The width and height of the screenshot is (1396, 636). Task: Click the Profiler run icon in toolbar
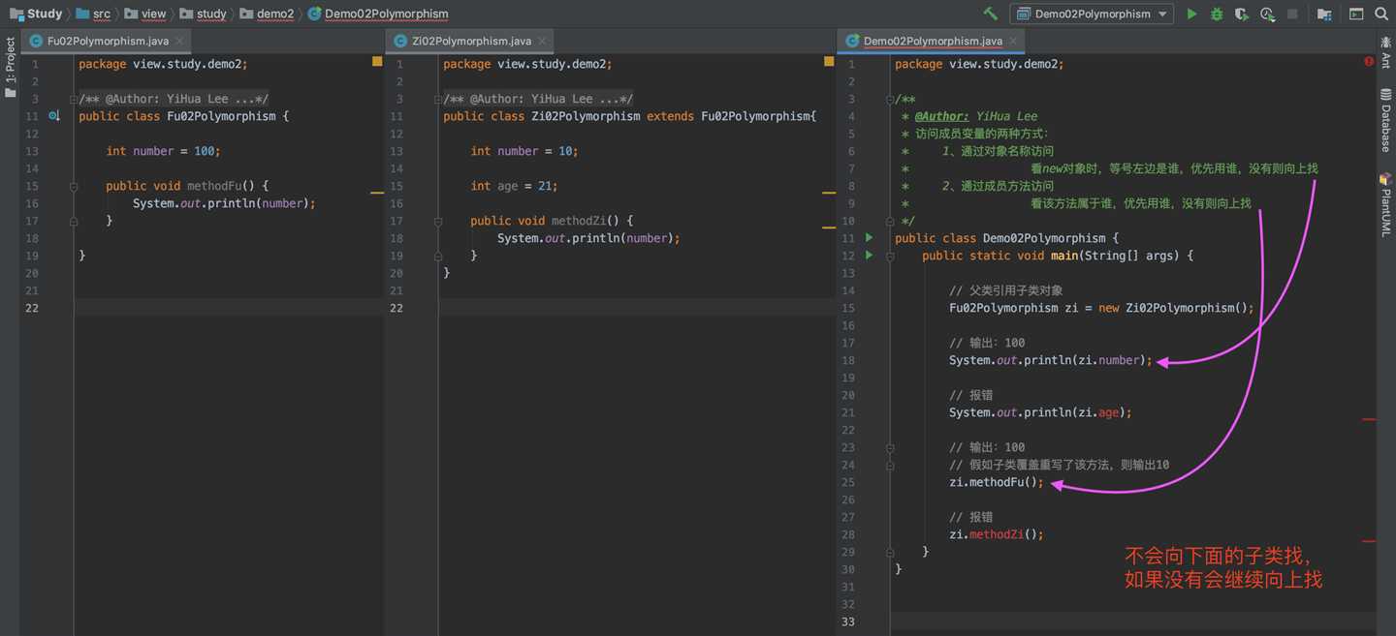pyautogui.click(x=1267, y=14)
